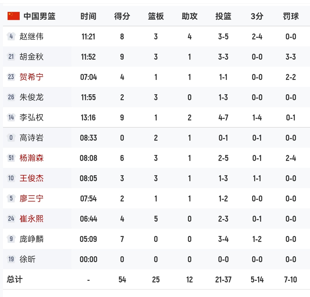Screen dimensions: 310x297
Task: Click the 投篮 column header
Action: 223,16
